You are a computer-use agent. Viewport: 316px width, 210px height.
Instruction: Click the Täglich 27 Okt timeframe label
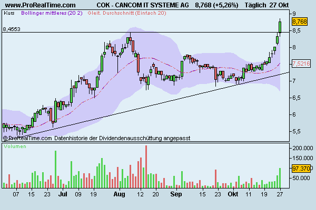tap(266, 5)
